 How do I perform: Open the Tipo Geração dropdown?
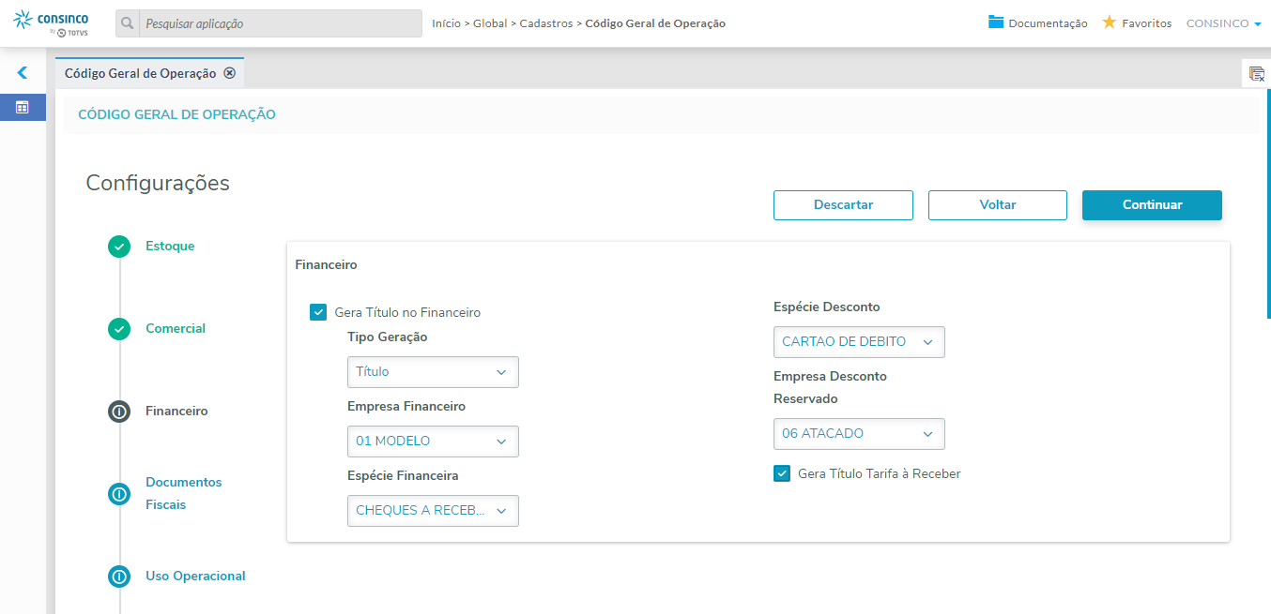tap(433, 372)
